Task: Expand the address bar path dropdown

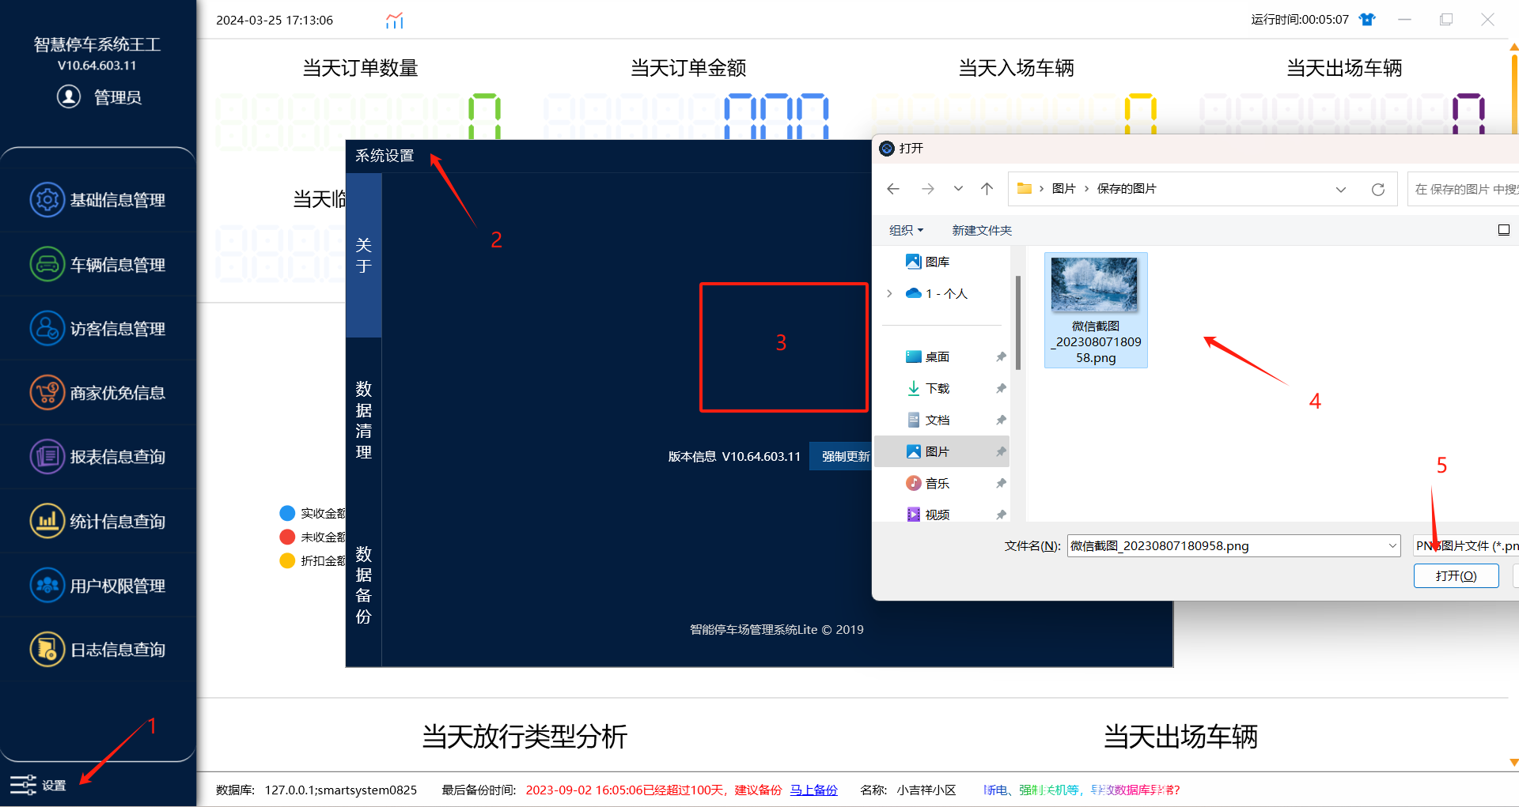Action: pos(1341,190)
